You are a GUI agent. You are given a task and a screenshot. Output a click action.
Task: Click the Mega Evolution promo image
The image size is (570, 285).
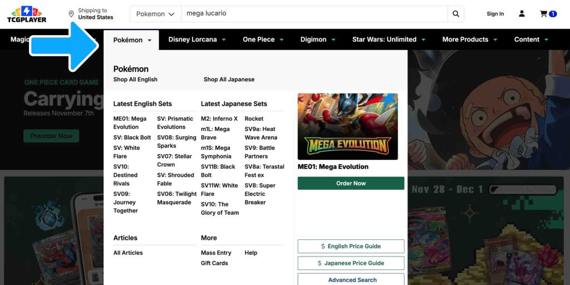point(347,126)
